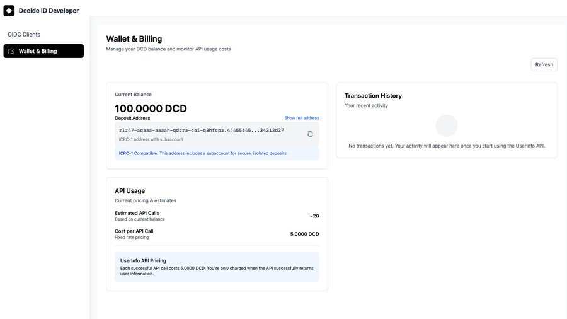The height and width of the screenshot is (319, 567).
Task: Click the truncated deposit address text
Action: coord(202,130)
